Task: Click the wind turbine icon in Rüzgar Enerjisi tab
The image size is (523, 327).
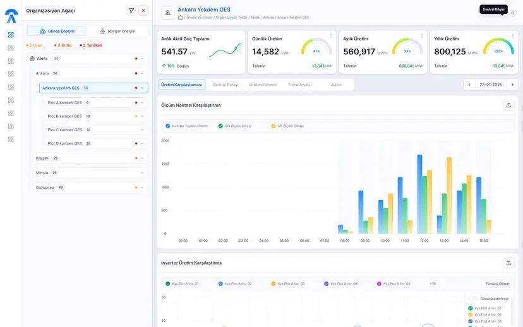Action: tap(102, 31)
